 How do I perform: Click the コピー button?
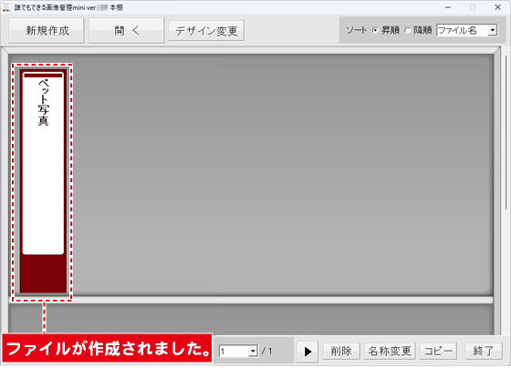pyautogui.click(x=438, y=351)
